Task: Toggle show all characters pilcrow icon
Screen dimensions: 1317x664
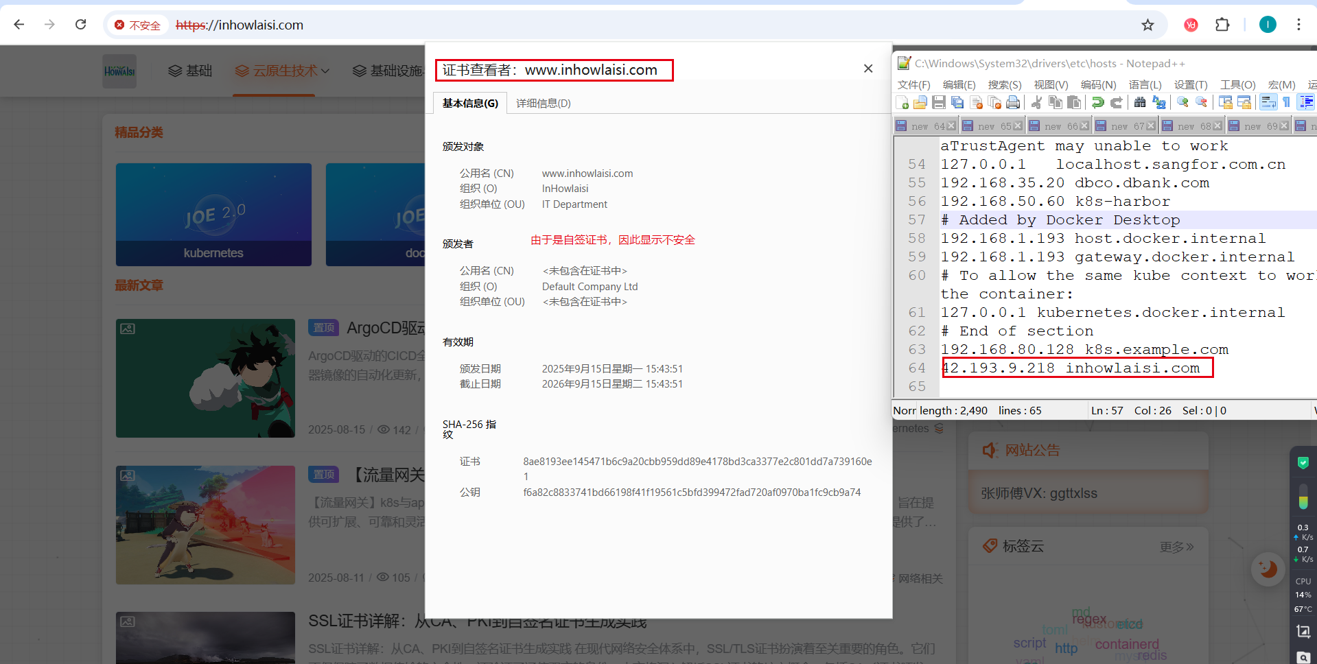Action: point(1287,103)
